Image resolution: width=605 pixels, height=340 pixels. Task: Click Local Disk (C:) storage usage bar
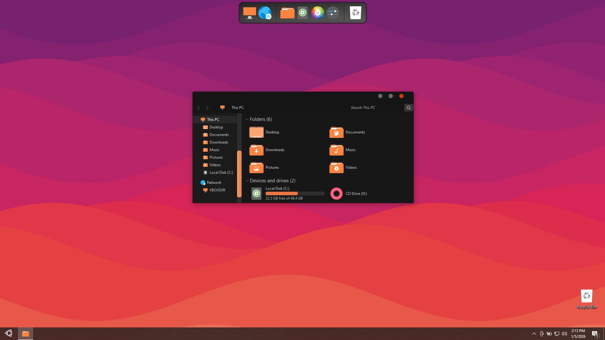(x=295, y=194)
